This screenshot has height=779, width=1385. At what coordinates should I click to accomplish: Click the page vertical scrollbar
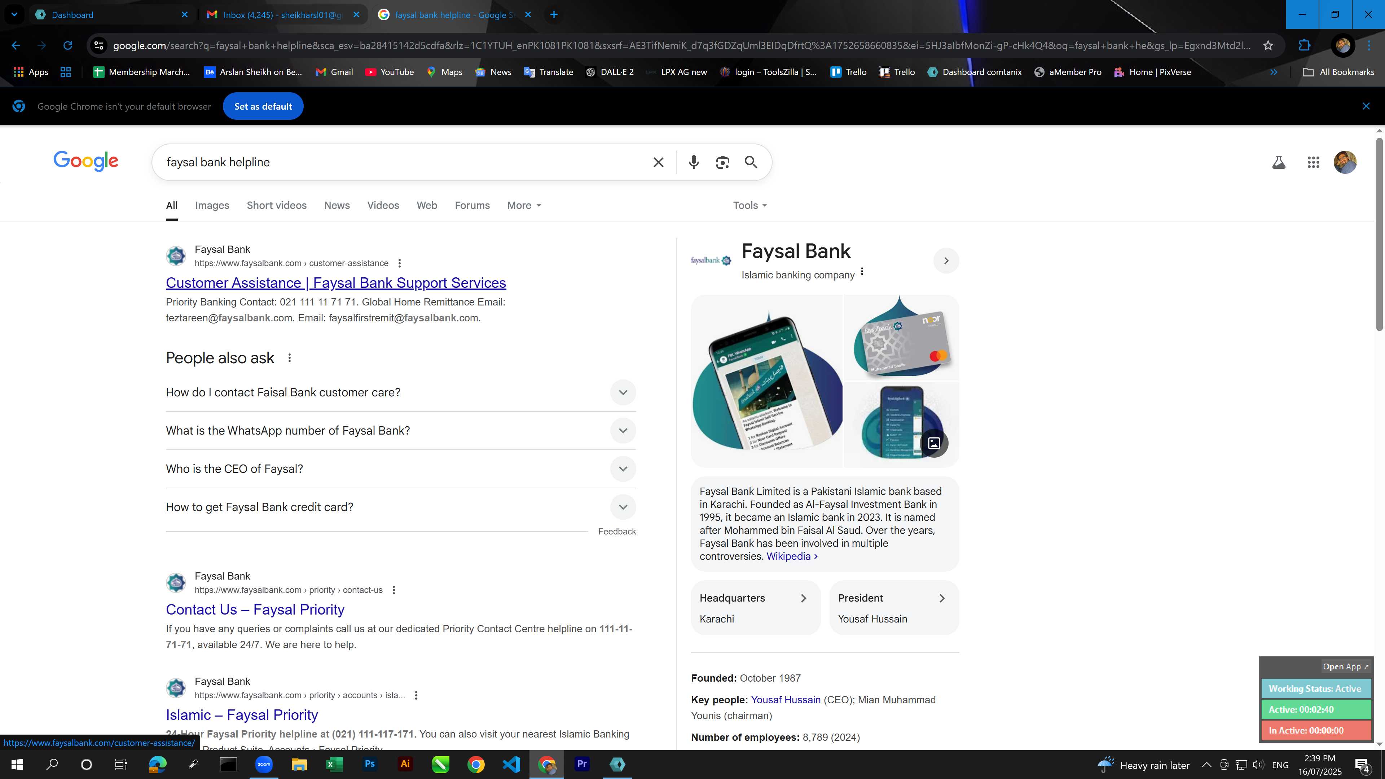point(1379,234)
